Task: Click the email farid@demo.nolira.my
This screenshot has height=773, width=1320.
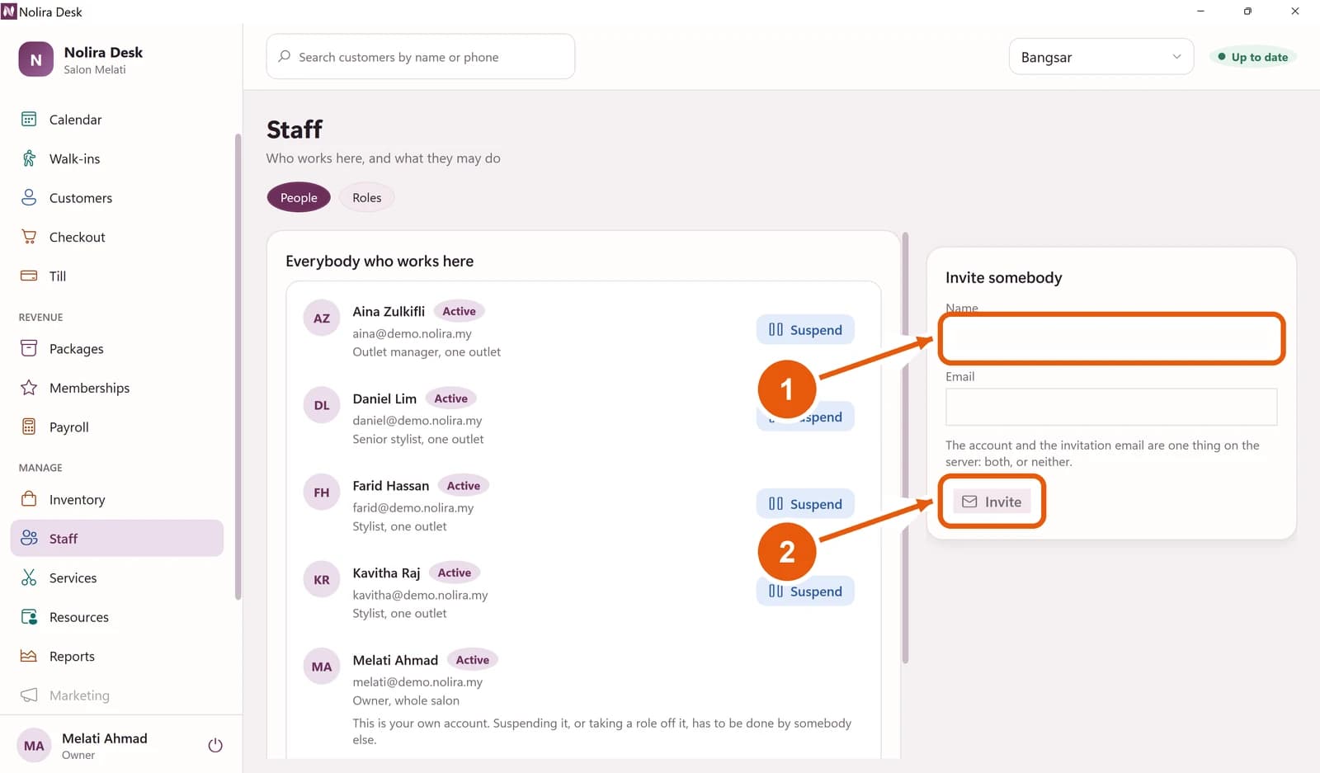Action: click(x=413, y=508)
